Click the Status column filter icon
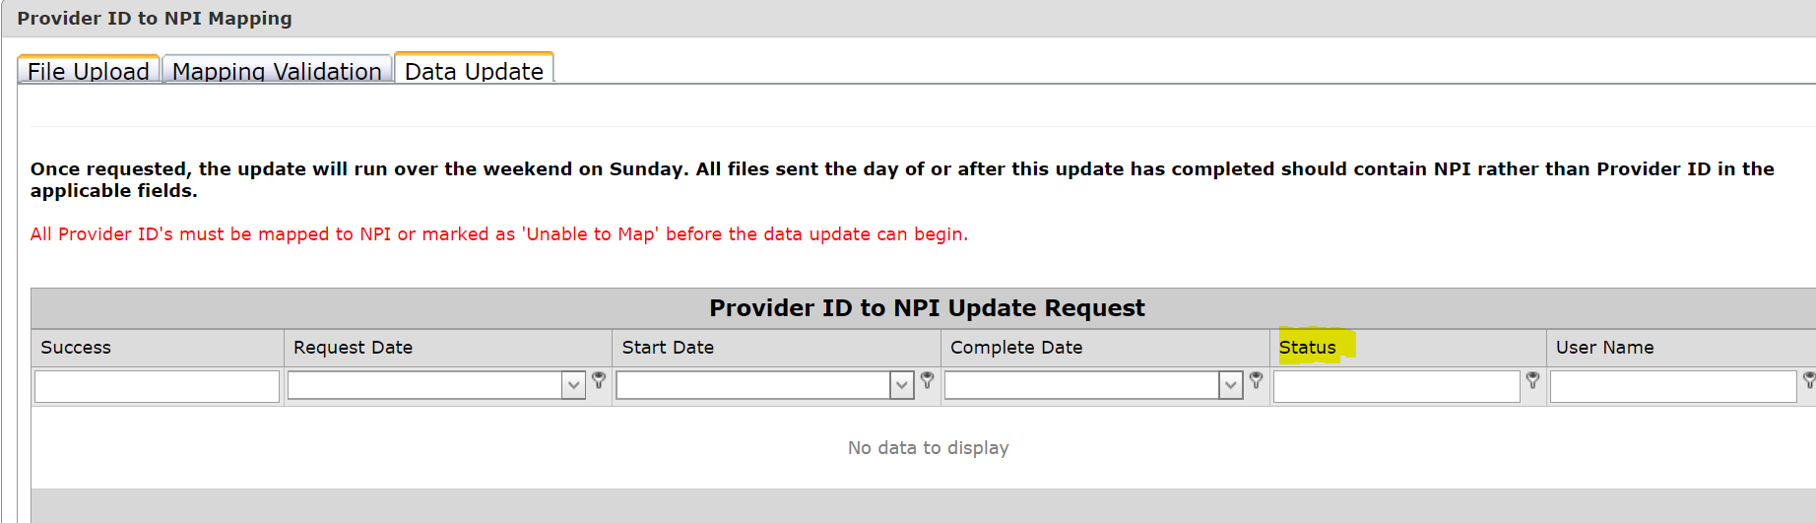 click(x=1532, y=380)
